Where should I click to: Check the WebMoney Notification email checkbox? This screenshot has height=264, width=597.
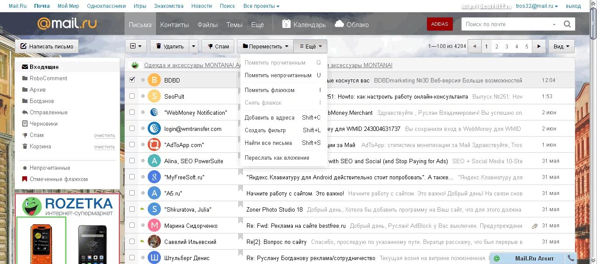(x=132, y=113)
